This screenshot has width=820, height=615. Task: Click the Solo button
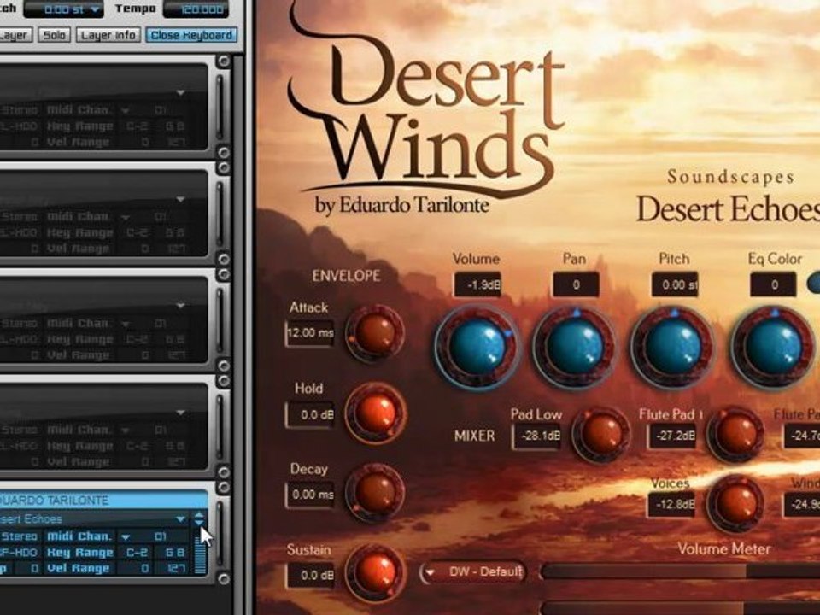tap(55, 35)
